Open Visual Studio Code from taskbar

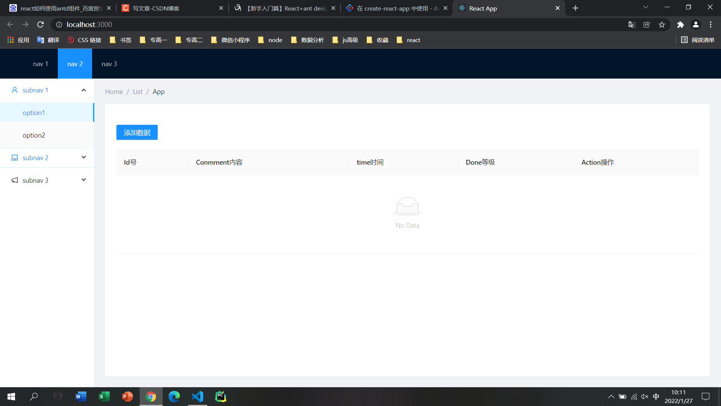pos(198,397)
